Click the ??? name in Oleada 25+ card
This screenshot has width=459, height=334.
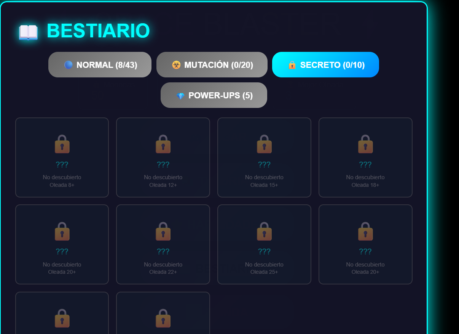[264, 252]
